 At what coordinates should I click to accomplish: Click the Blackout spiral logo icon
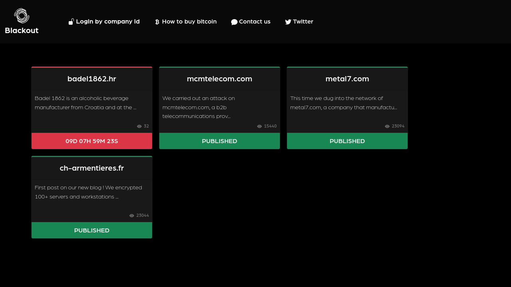click(22, 16)
